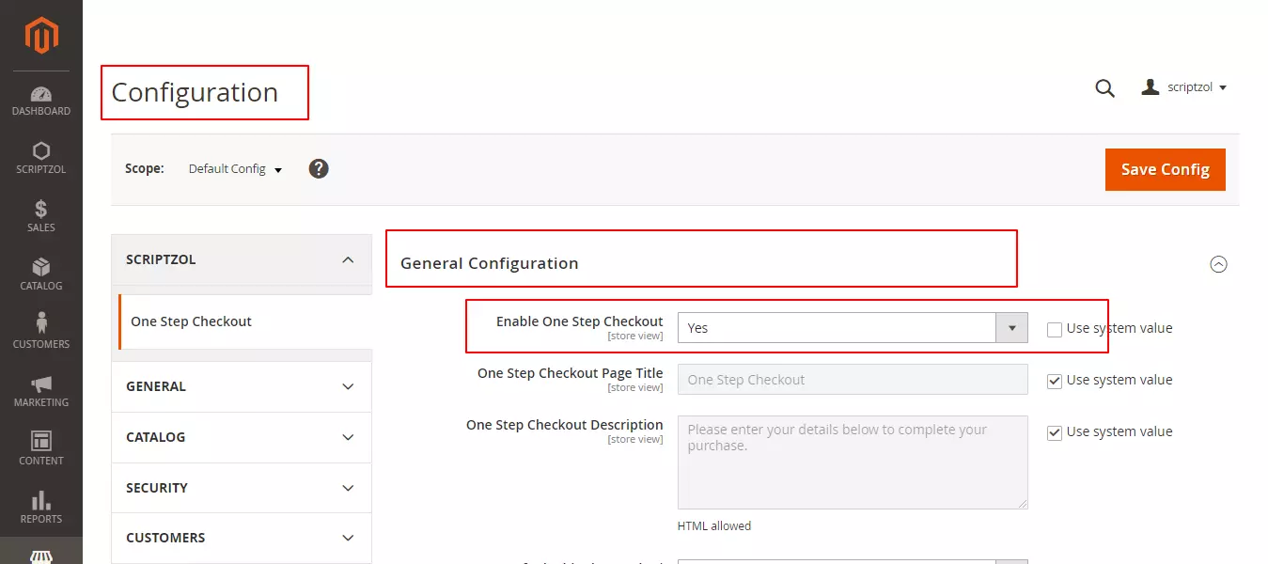Viewport: 1268px width, 564px height.
Task: Click the Magento logo icon
Action: [41, 37]
